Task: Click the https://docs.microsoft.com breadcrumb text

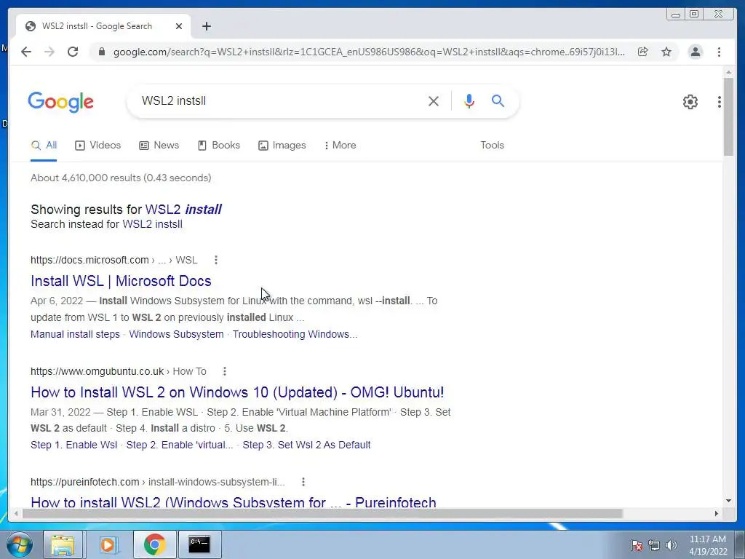Action: [89, 260]
